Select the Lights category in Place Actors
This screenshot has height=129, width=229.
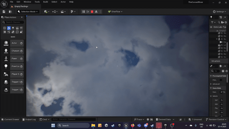coord(13,28)
